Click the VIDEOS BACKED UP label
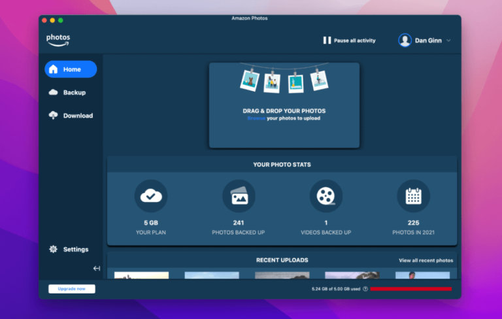502x319 pixels. pyautogui.click(x=326, y=233)
